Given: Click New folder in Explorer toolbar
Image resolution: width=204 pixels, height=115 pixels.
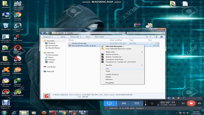Looking at the screenshot, I should pos(99,37).
